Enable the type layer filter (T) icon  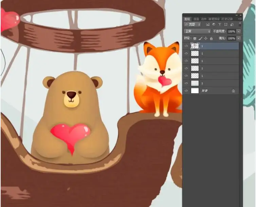point(220,24)
